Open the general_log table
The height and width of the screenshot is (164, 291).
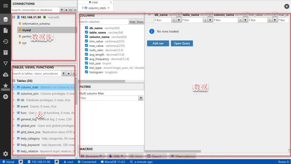coord(29,119)
